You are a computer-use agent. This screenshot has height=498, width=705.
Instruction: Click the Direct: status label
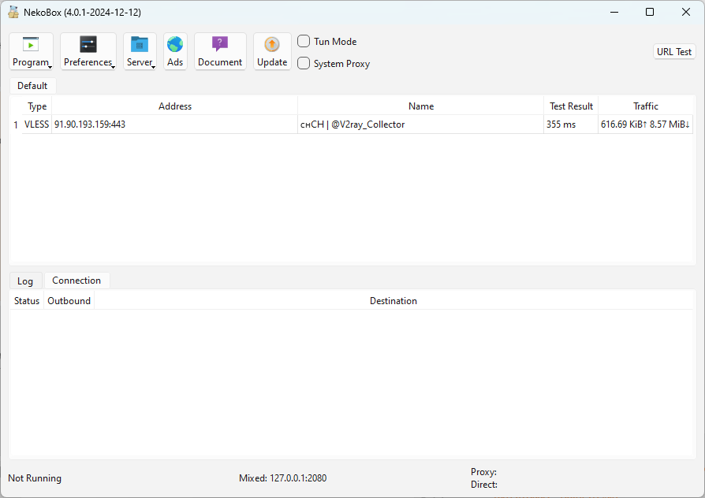pos(484,485)
